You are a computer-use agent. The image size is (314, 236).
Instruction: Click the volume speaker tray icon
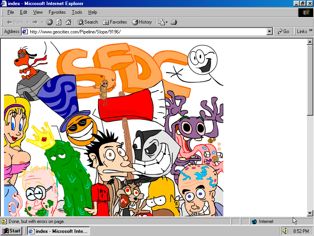285,231
